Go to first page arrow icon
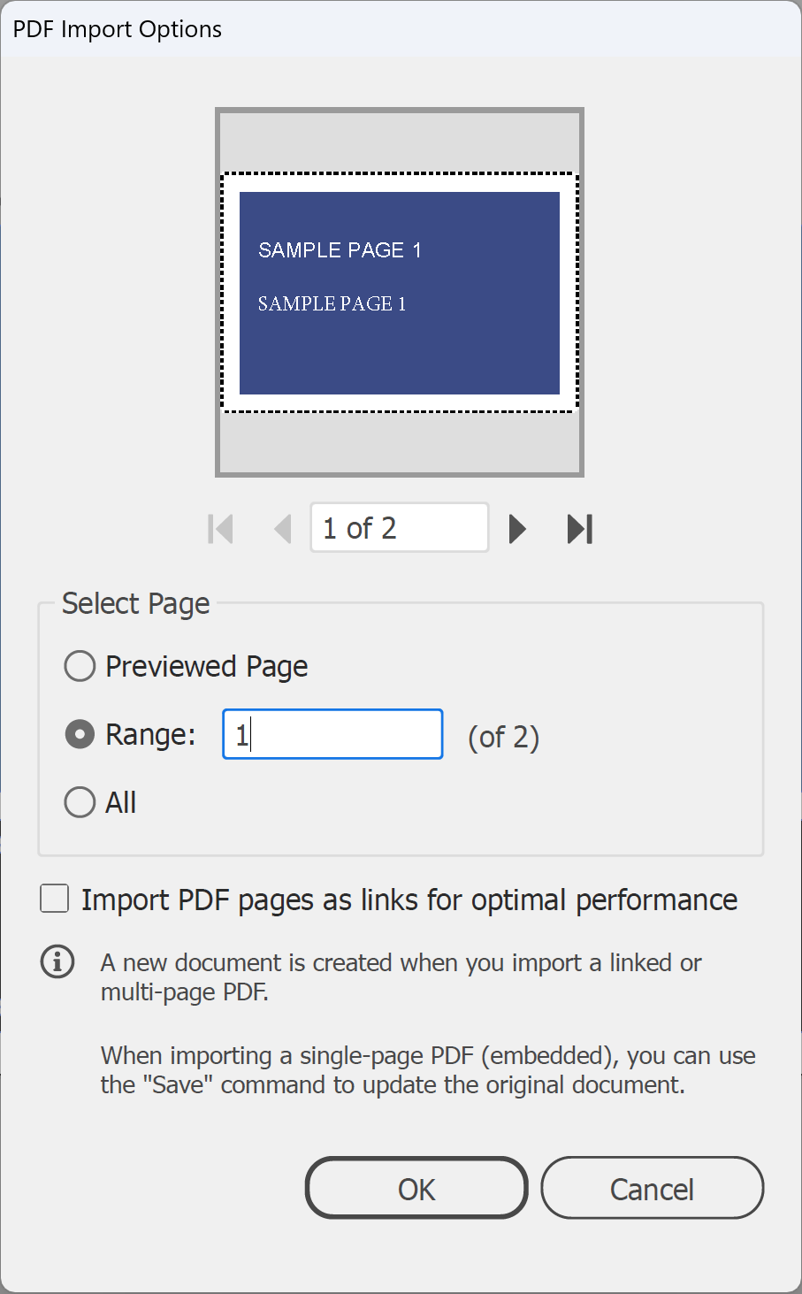This screenshot has height=1294, width=802. tap(220, 529)
